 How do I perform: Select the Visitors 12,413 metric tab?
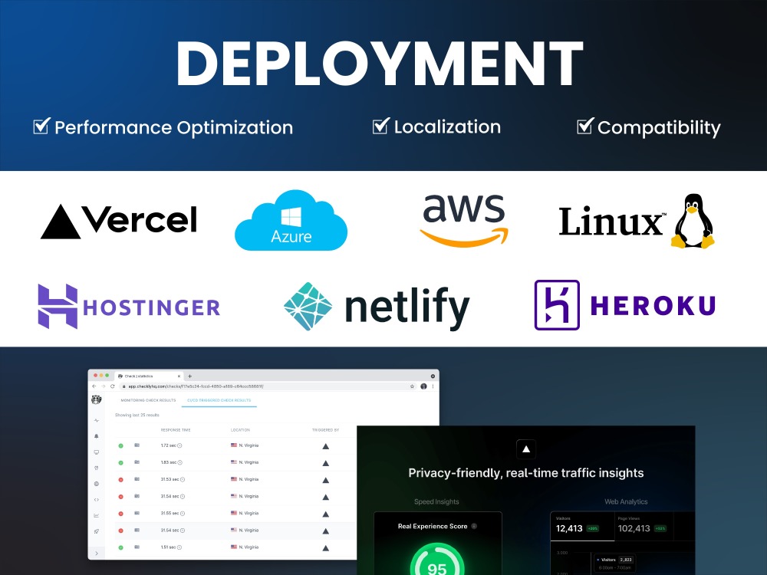pos(582,526)
